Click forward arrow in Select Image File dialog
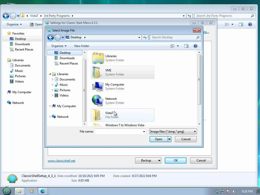The height and width of the screenshot is (195, 260). pyautogui.click(x=58, y=38)
